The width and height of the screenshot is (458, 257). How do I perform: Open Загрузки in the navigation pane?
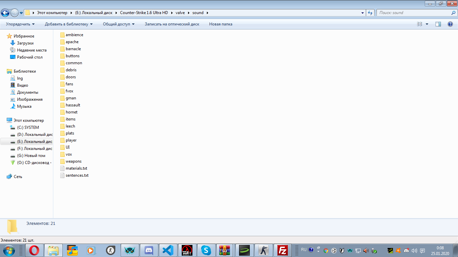[25, 43]
